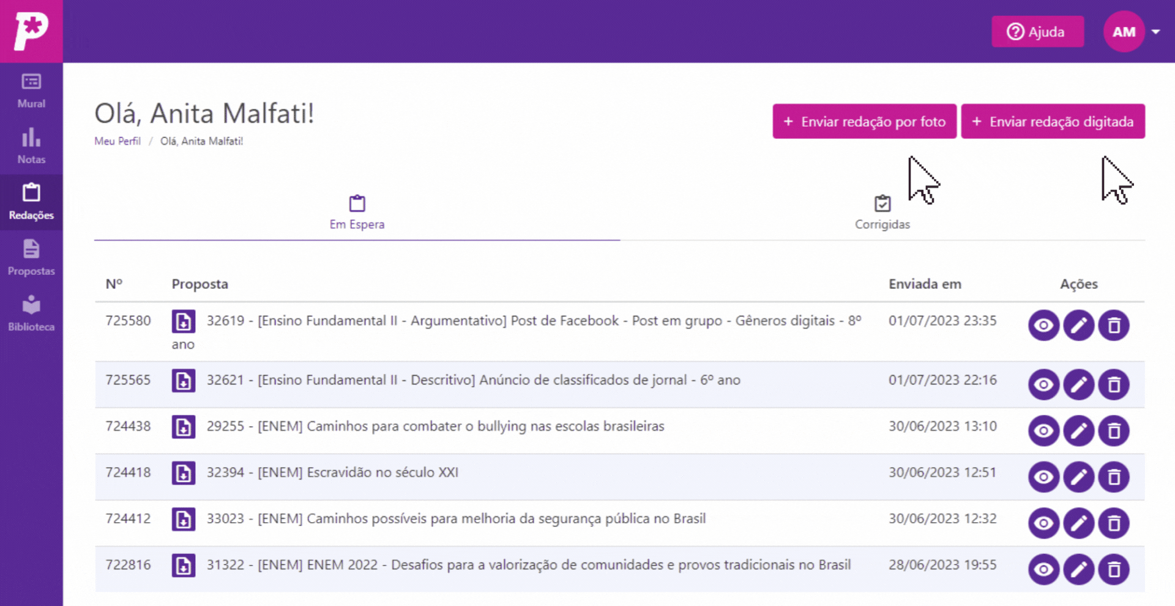Viewport: 1175px width, 606px height.
Task: Click essay number 722816
Action: 128,565
